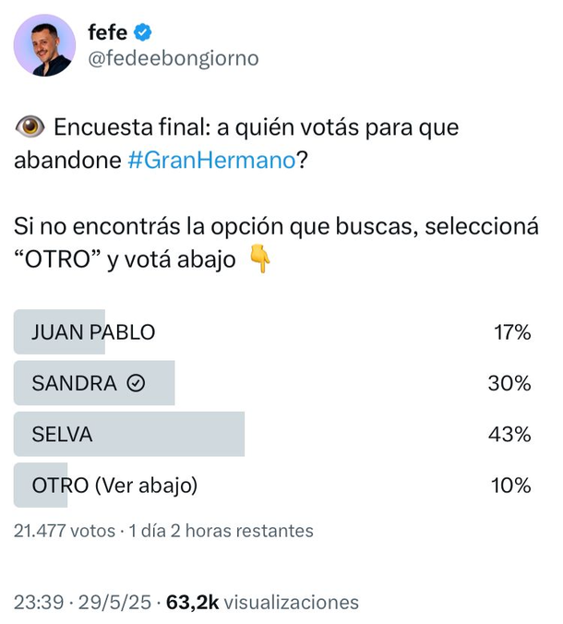Click the display name fefe
This screenshot has height=624, width=563.
coord(107,33)
